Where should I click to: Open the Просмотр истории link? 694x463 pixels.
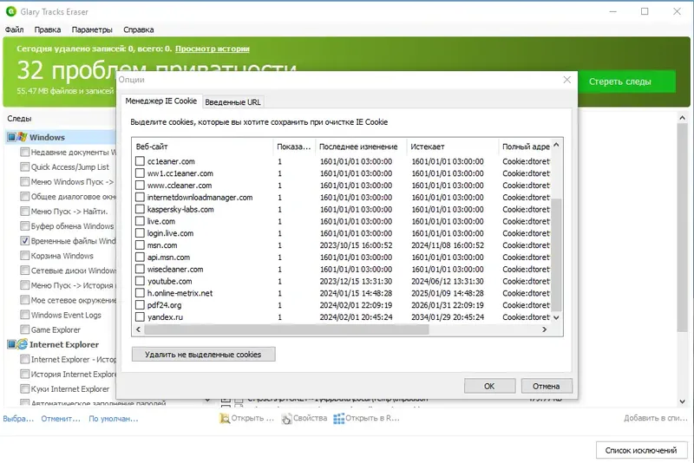point(213,49)
